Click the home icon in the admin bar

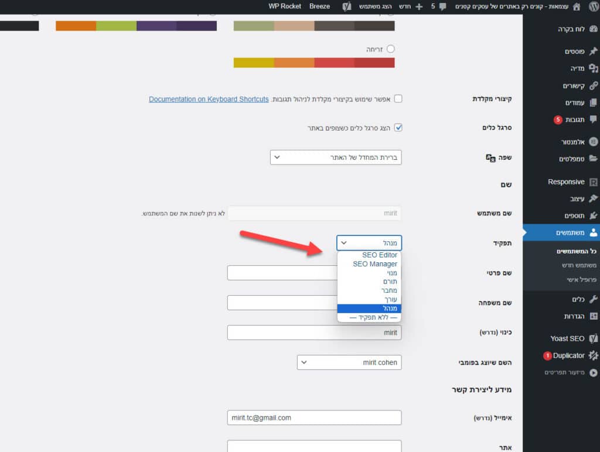[577, 6]
